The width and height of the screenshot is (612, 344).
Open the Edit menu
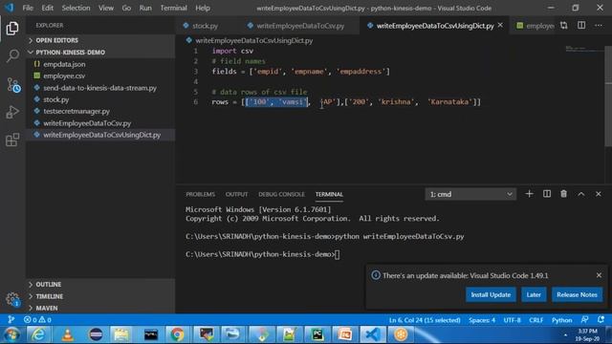pos(47,8)
